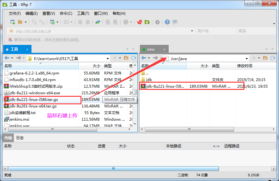The width and height of the screenshot is (279, 181).
Task: Click remote pane home folder icon
Action: pos(265,58)
